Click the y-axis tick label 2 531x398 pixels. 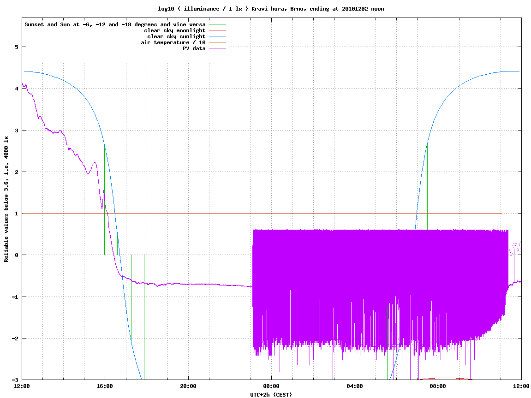coord(16,172)
